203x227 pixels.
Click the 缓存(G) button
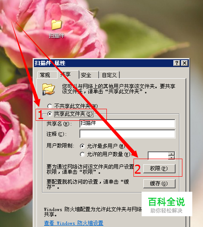pyautogui.click(x=159, y=184)
